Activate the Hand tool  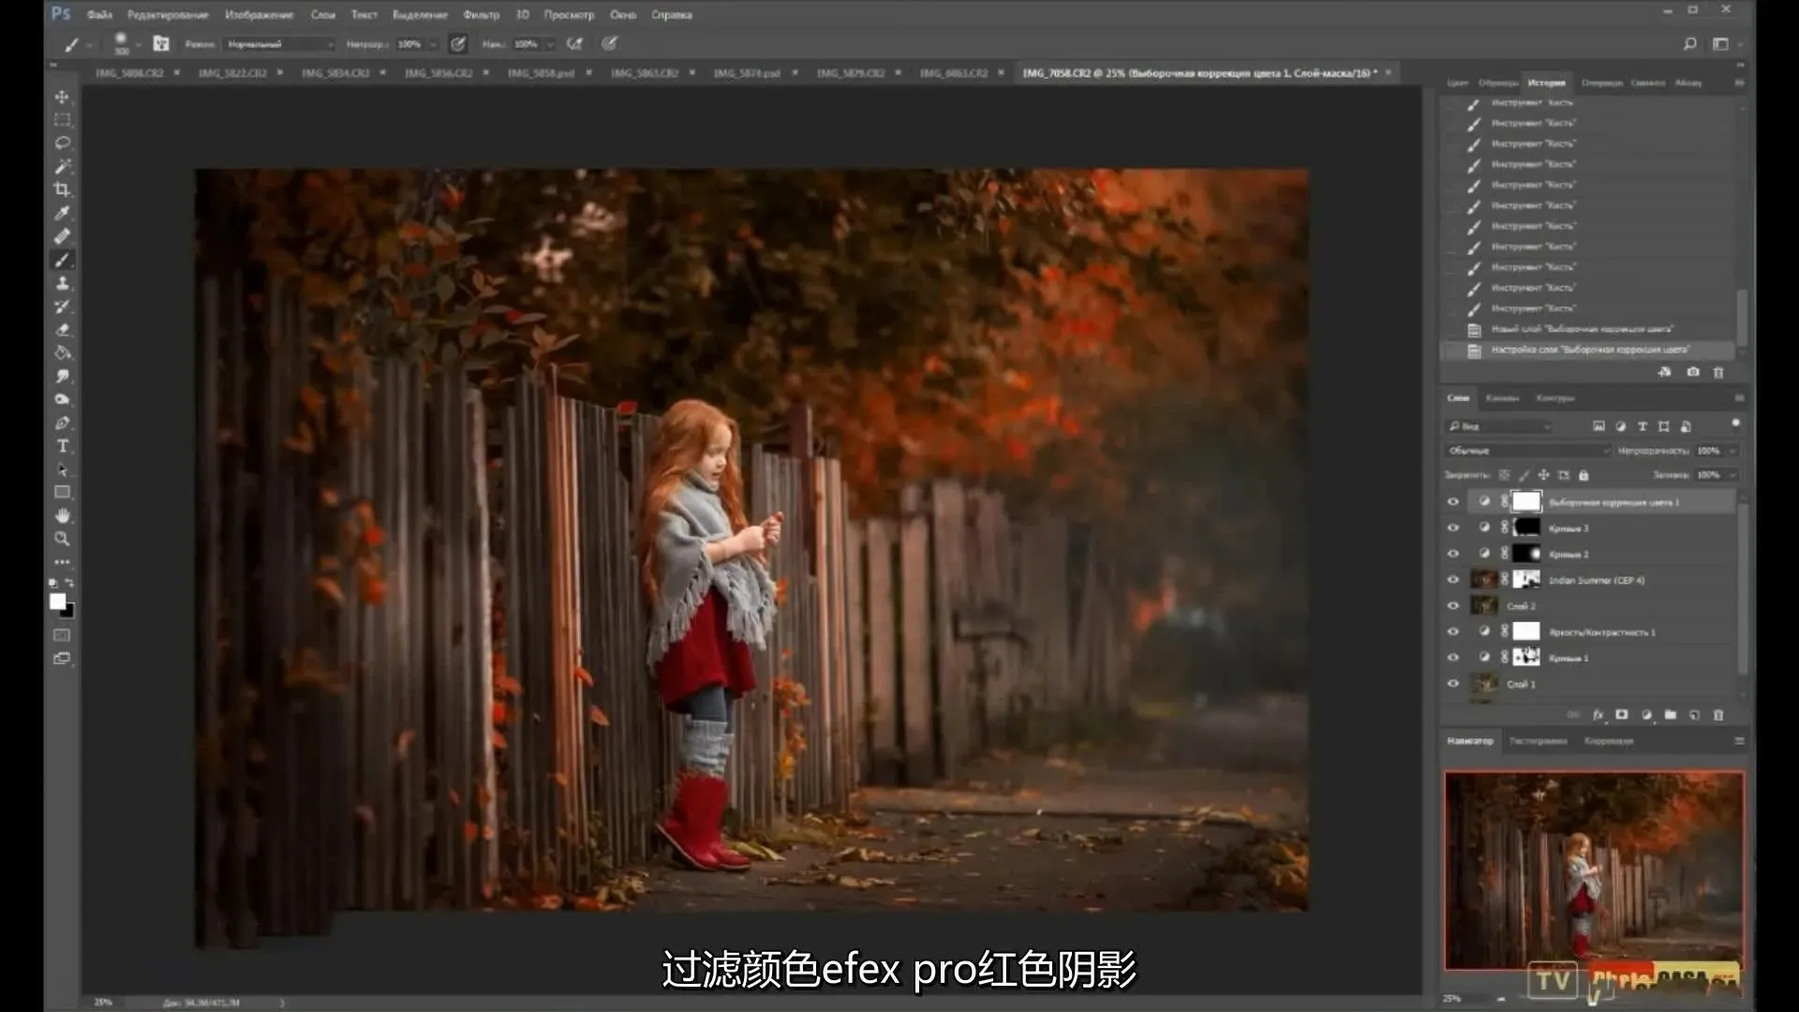pos(62,515)
